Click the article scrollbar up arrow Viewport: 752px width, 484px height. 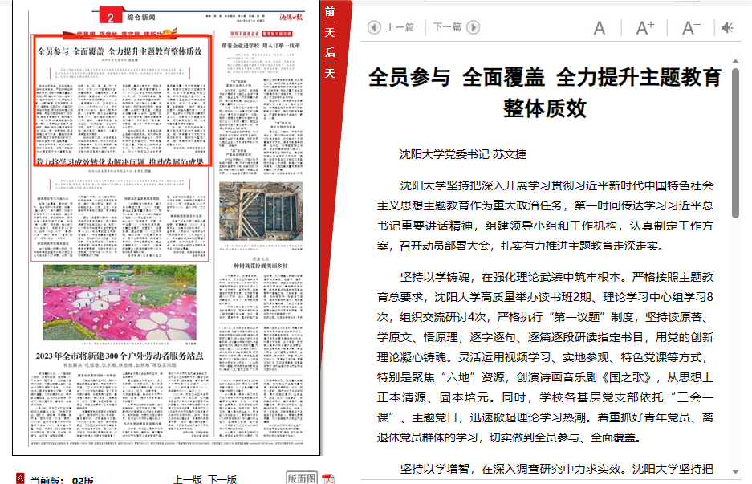pos(735,61)
